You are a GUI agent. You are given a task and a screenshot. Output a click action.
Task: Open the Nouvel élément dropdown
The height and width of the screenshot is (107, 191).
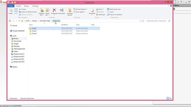click(80, 9)
